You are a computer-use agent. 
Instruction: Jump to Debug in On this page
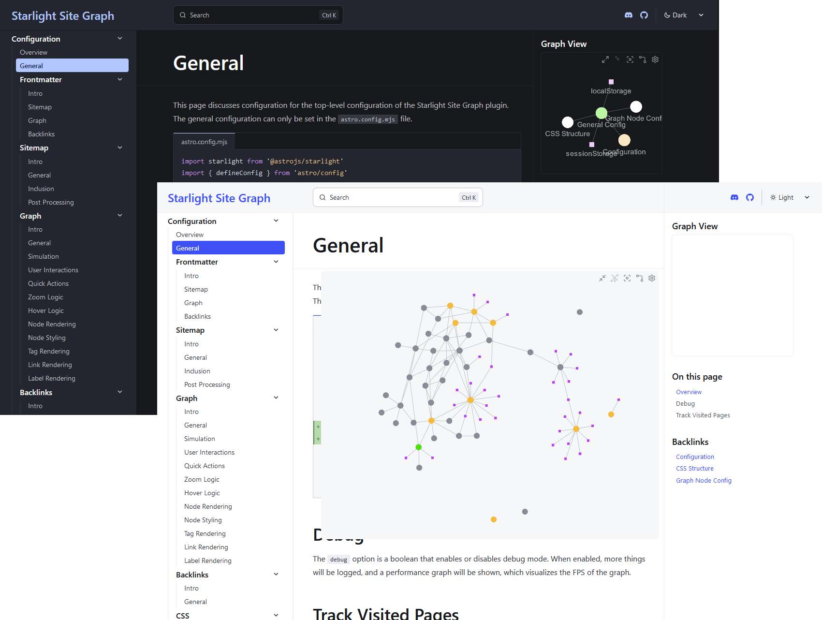pos(685,404)
